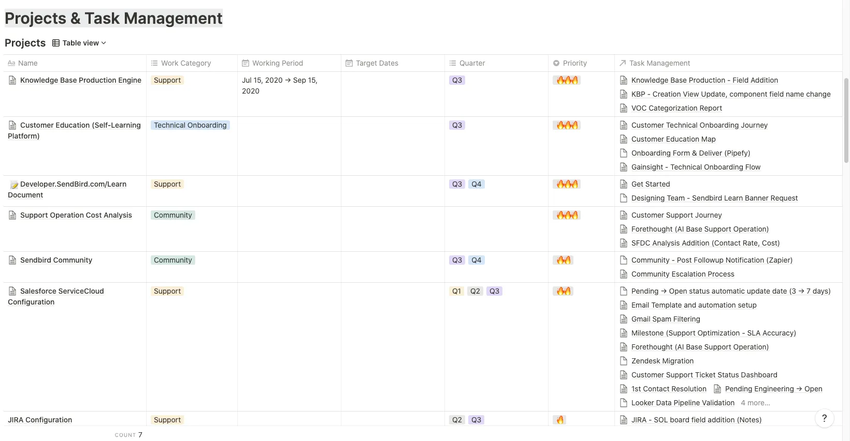Click the help question mark button
850x441 pixels.
[824, 418]
